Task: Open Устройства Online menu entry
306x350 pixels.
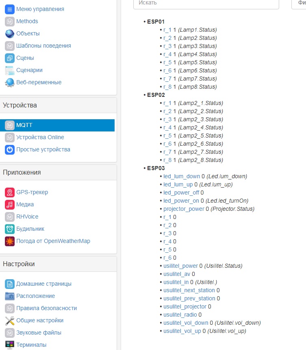Action: click(40, 137)
